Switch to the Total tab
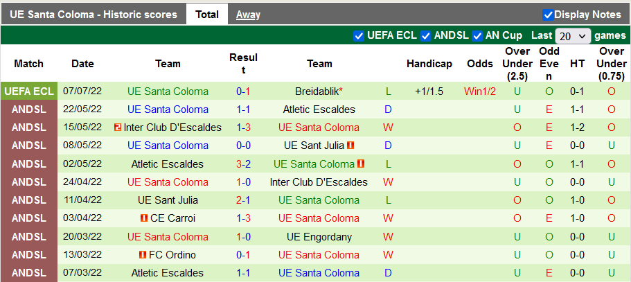The width and height of the screenshot is (631, 282). click(x=207, y=14)
